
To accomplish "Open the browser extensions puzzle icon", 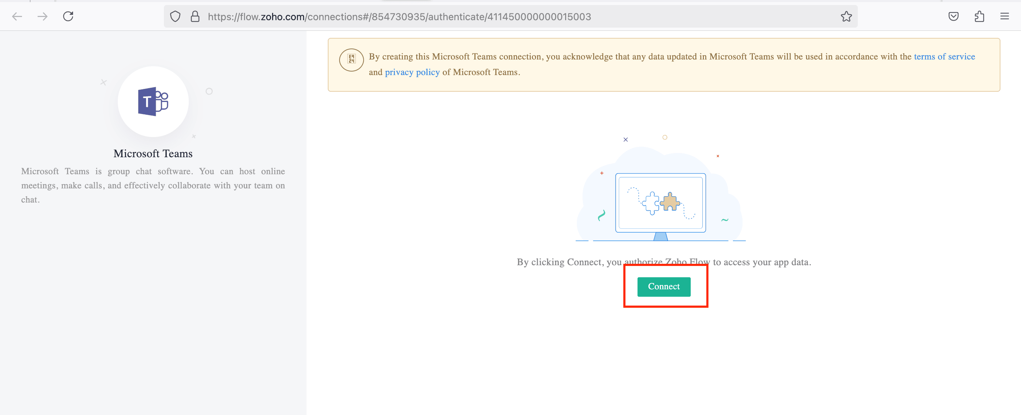I will coord(979,16).
